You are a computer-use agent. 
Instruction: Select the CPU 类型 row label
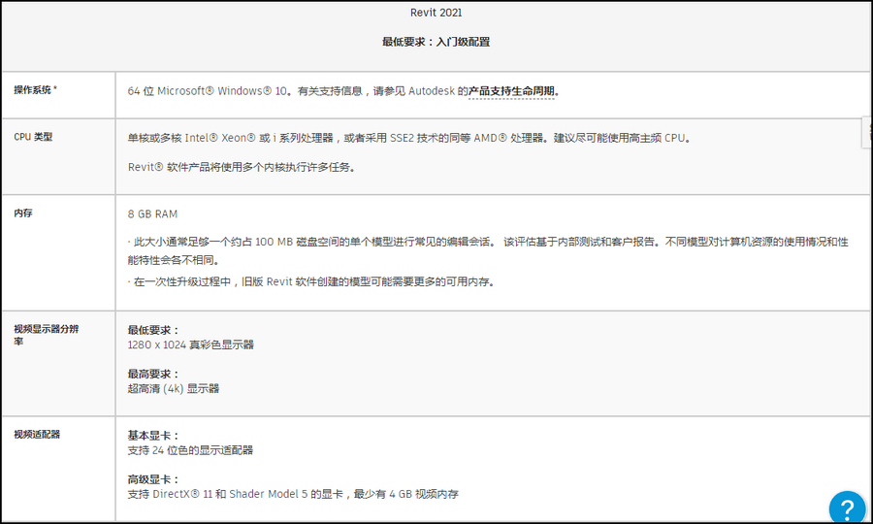pos(33,137)
